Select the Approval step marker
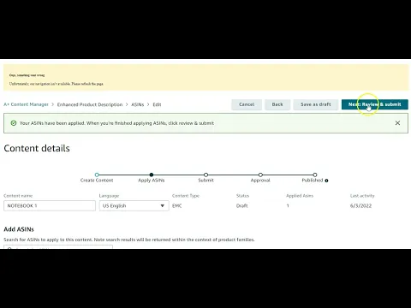Image resolution: width=411 pixels, height=308 pixels. pyautogui.click(x=260, y=175)
